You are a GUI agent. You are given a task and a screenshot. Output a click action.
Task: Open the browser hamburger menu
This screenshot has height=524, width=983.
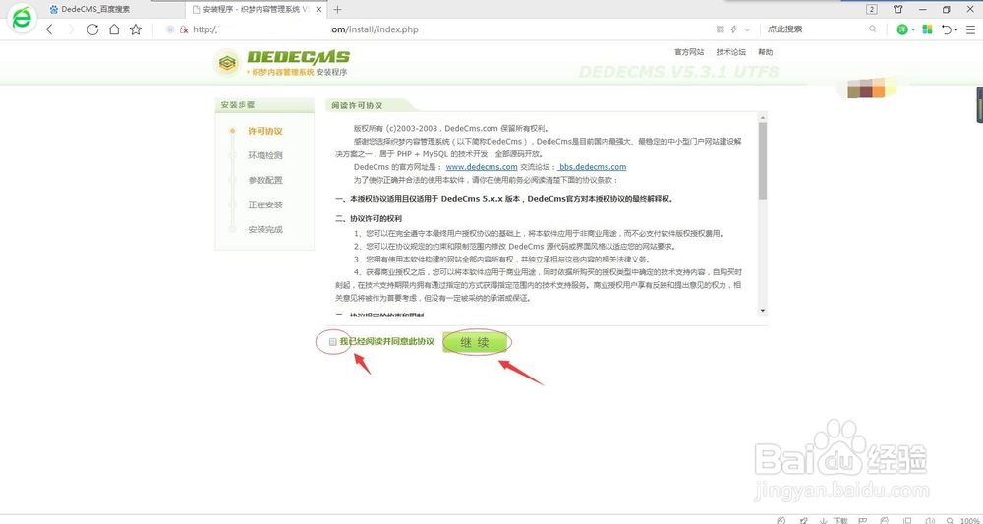pyautogui.click(x=970, y=29)
